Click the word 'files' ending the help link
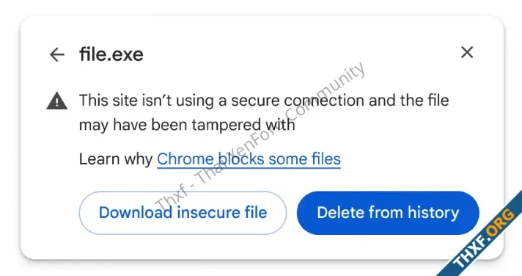 pyautogui.click(x=326, y=159)
